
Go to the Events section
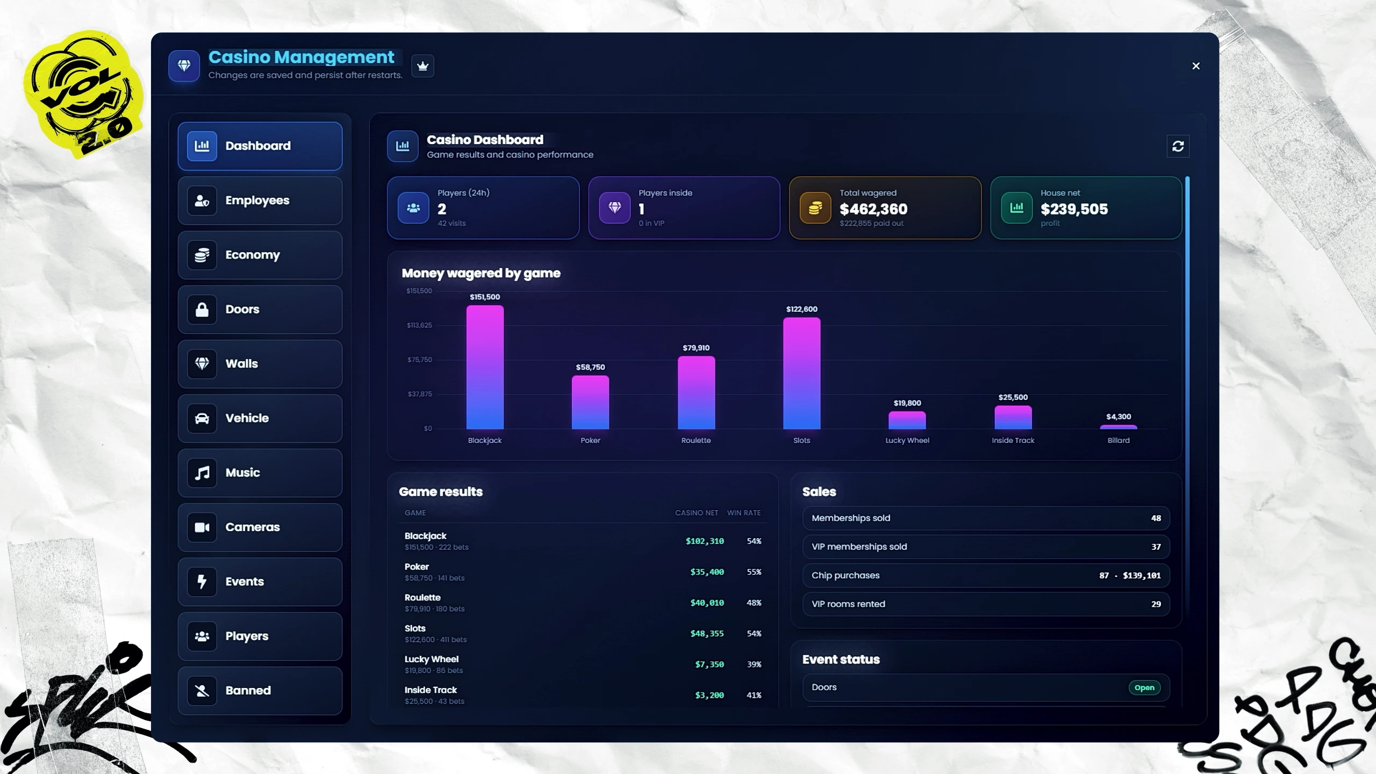(x=260, y=582)
